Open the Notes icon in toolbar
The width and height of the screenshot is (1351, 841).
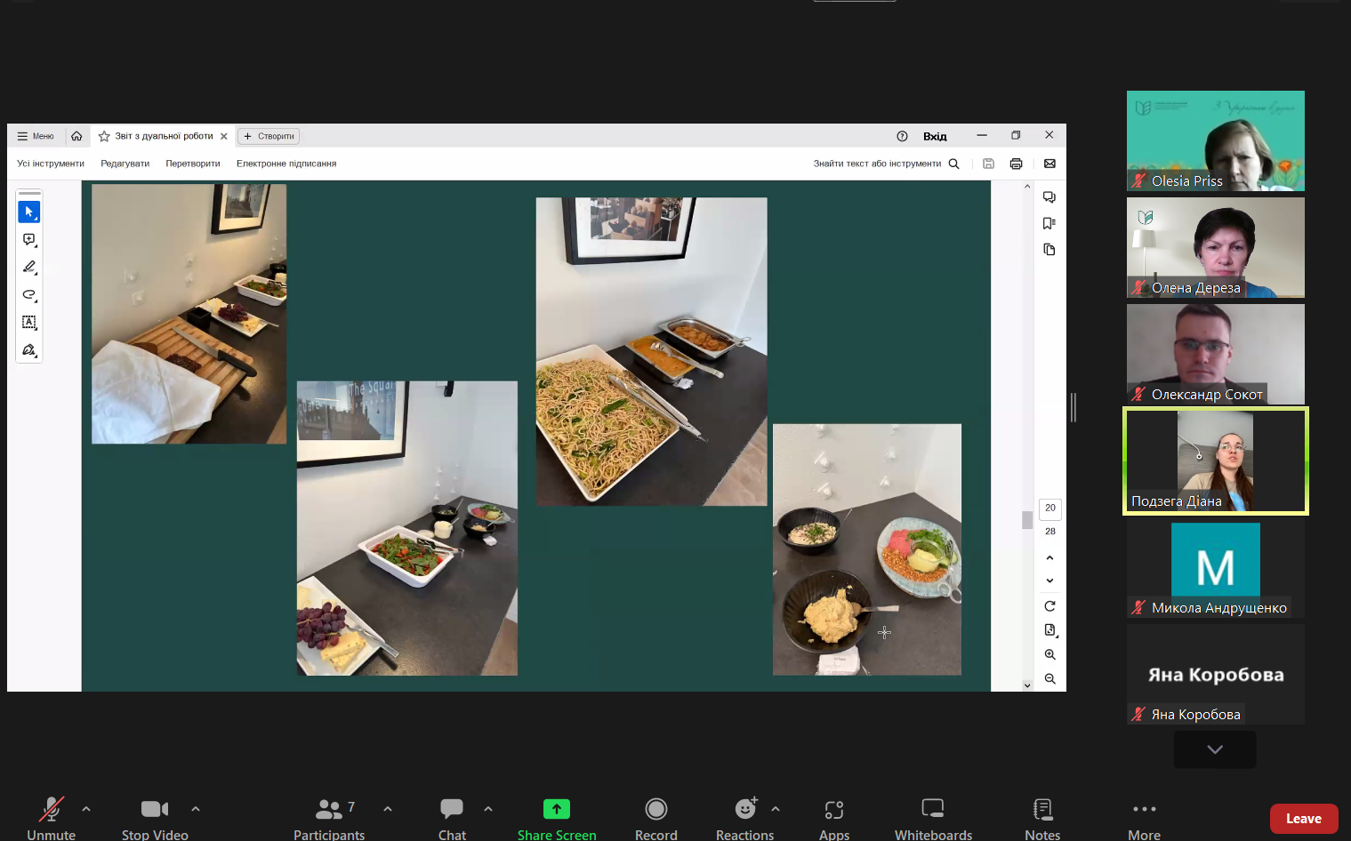[1041, 809]
